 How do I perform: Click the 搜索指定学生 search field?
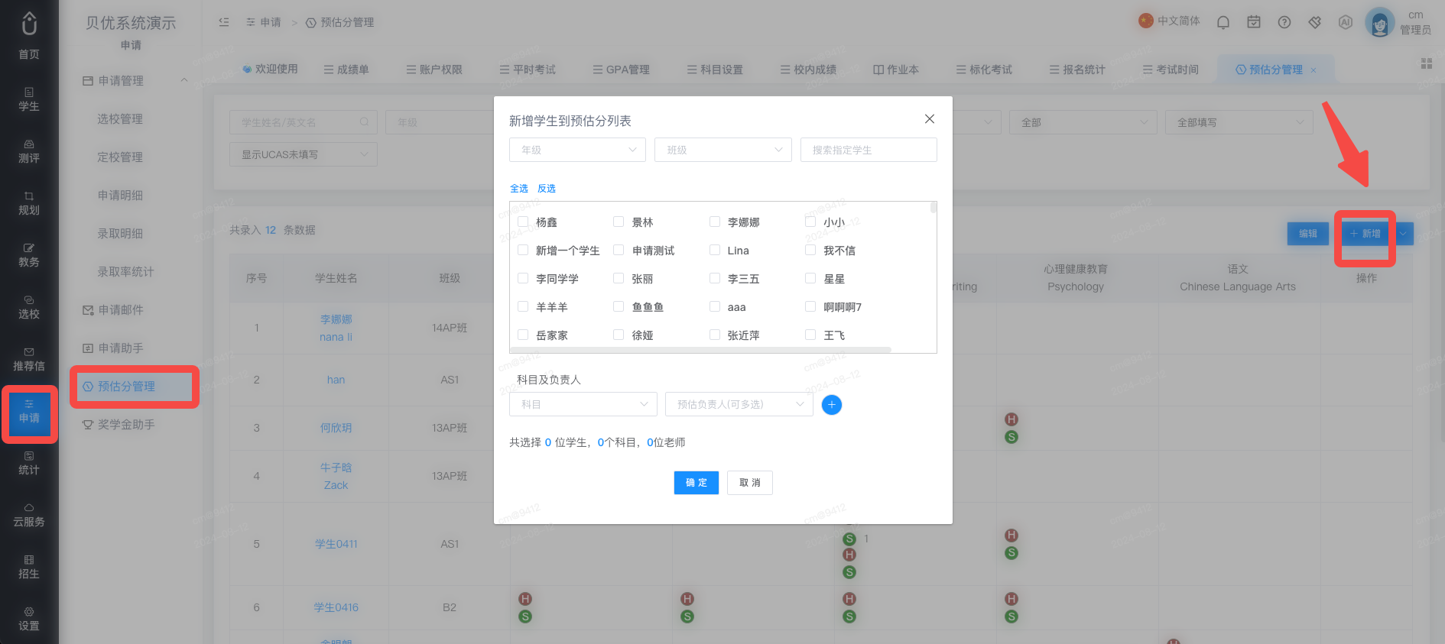tap(869, 150)
